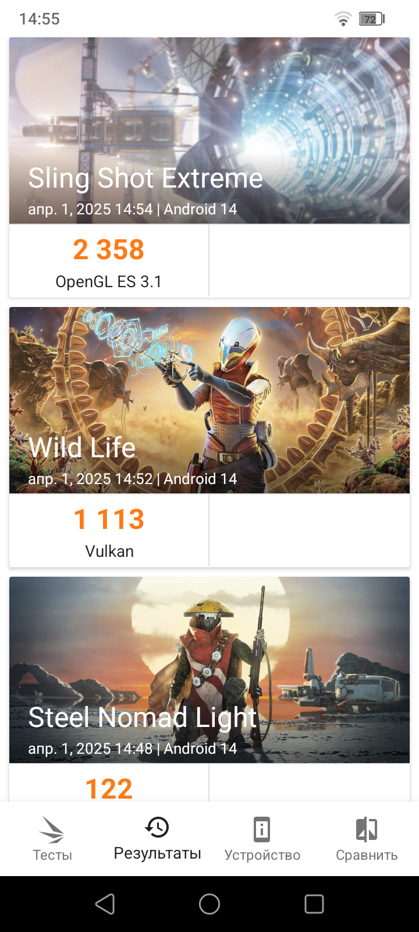
Task: Tap the battery level indicator
Action: 371,19
